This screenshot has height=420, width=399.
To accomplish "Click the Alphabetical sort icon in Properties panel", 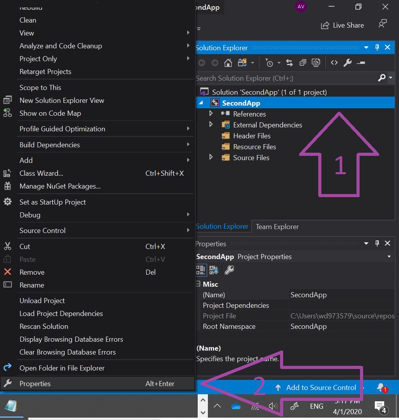I will [x=214, y=270].
